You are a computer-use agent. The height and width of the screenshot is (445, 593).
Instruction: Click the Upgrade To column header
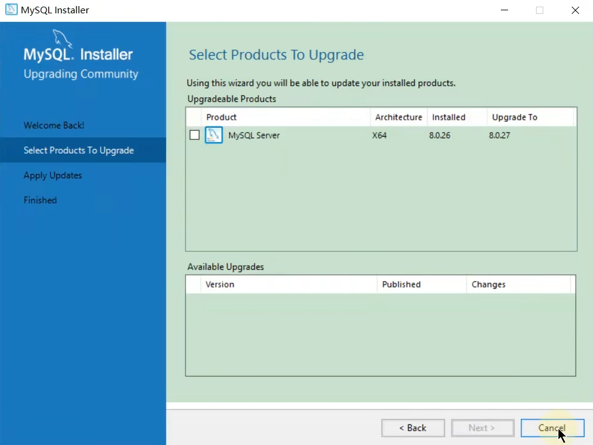[530, 117]
